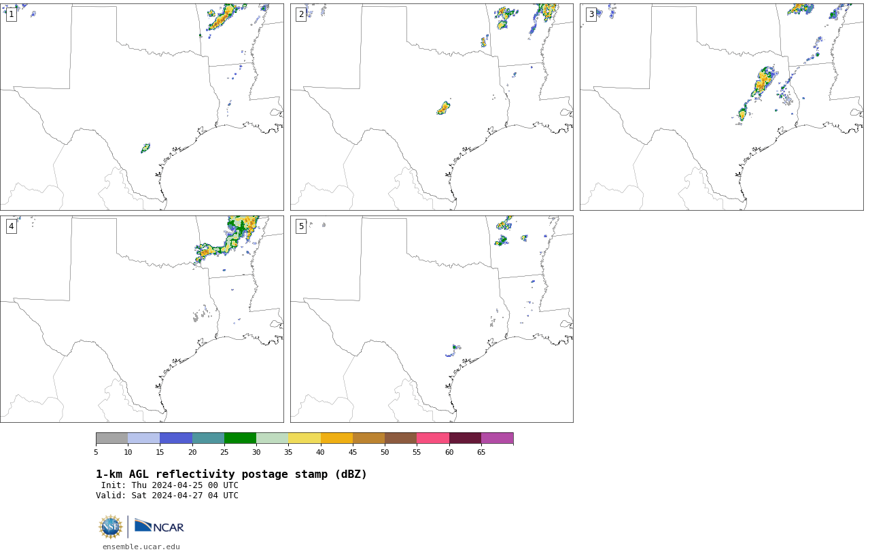This screenshot has width=870, height=554.
Task: Click the member number 3 label box
Action: pyautogui.click(x=591, y=14)
